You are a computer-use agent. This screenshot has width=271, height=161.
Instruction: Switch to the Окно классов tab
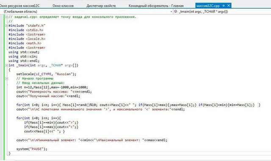[x=63, y=6]
